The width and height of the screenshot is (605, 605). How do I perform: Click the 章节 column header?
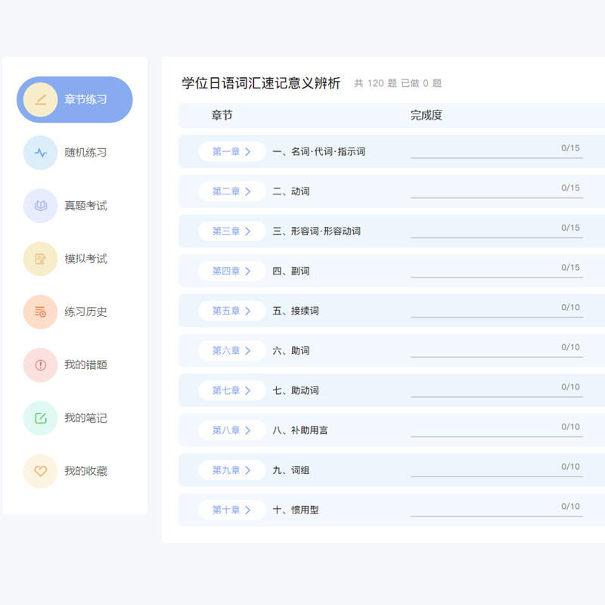[222, 116]
